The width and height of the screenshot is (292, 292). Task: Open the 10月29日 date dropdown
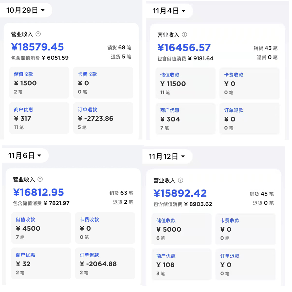[x=25, y=10]
